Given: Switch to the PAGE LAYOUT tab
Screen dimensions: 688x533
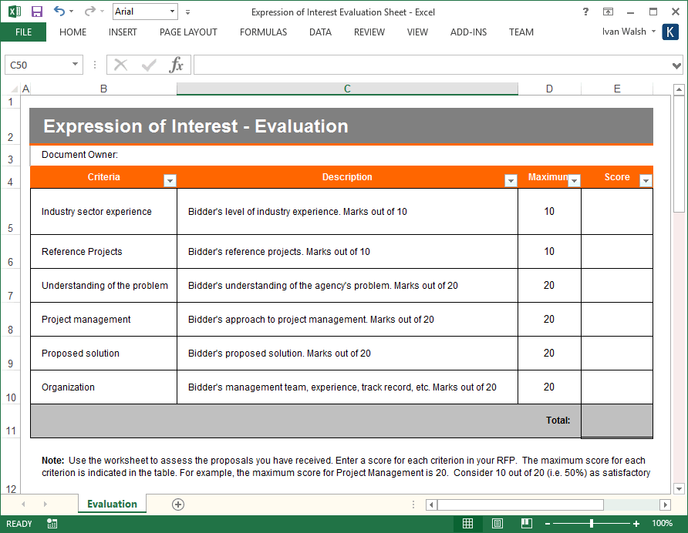Looking at the screenshot, I should pos(188,32).
